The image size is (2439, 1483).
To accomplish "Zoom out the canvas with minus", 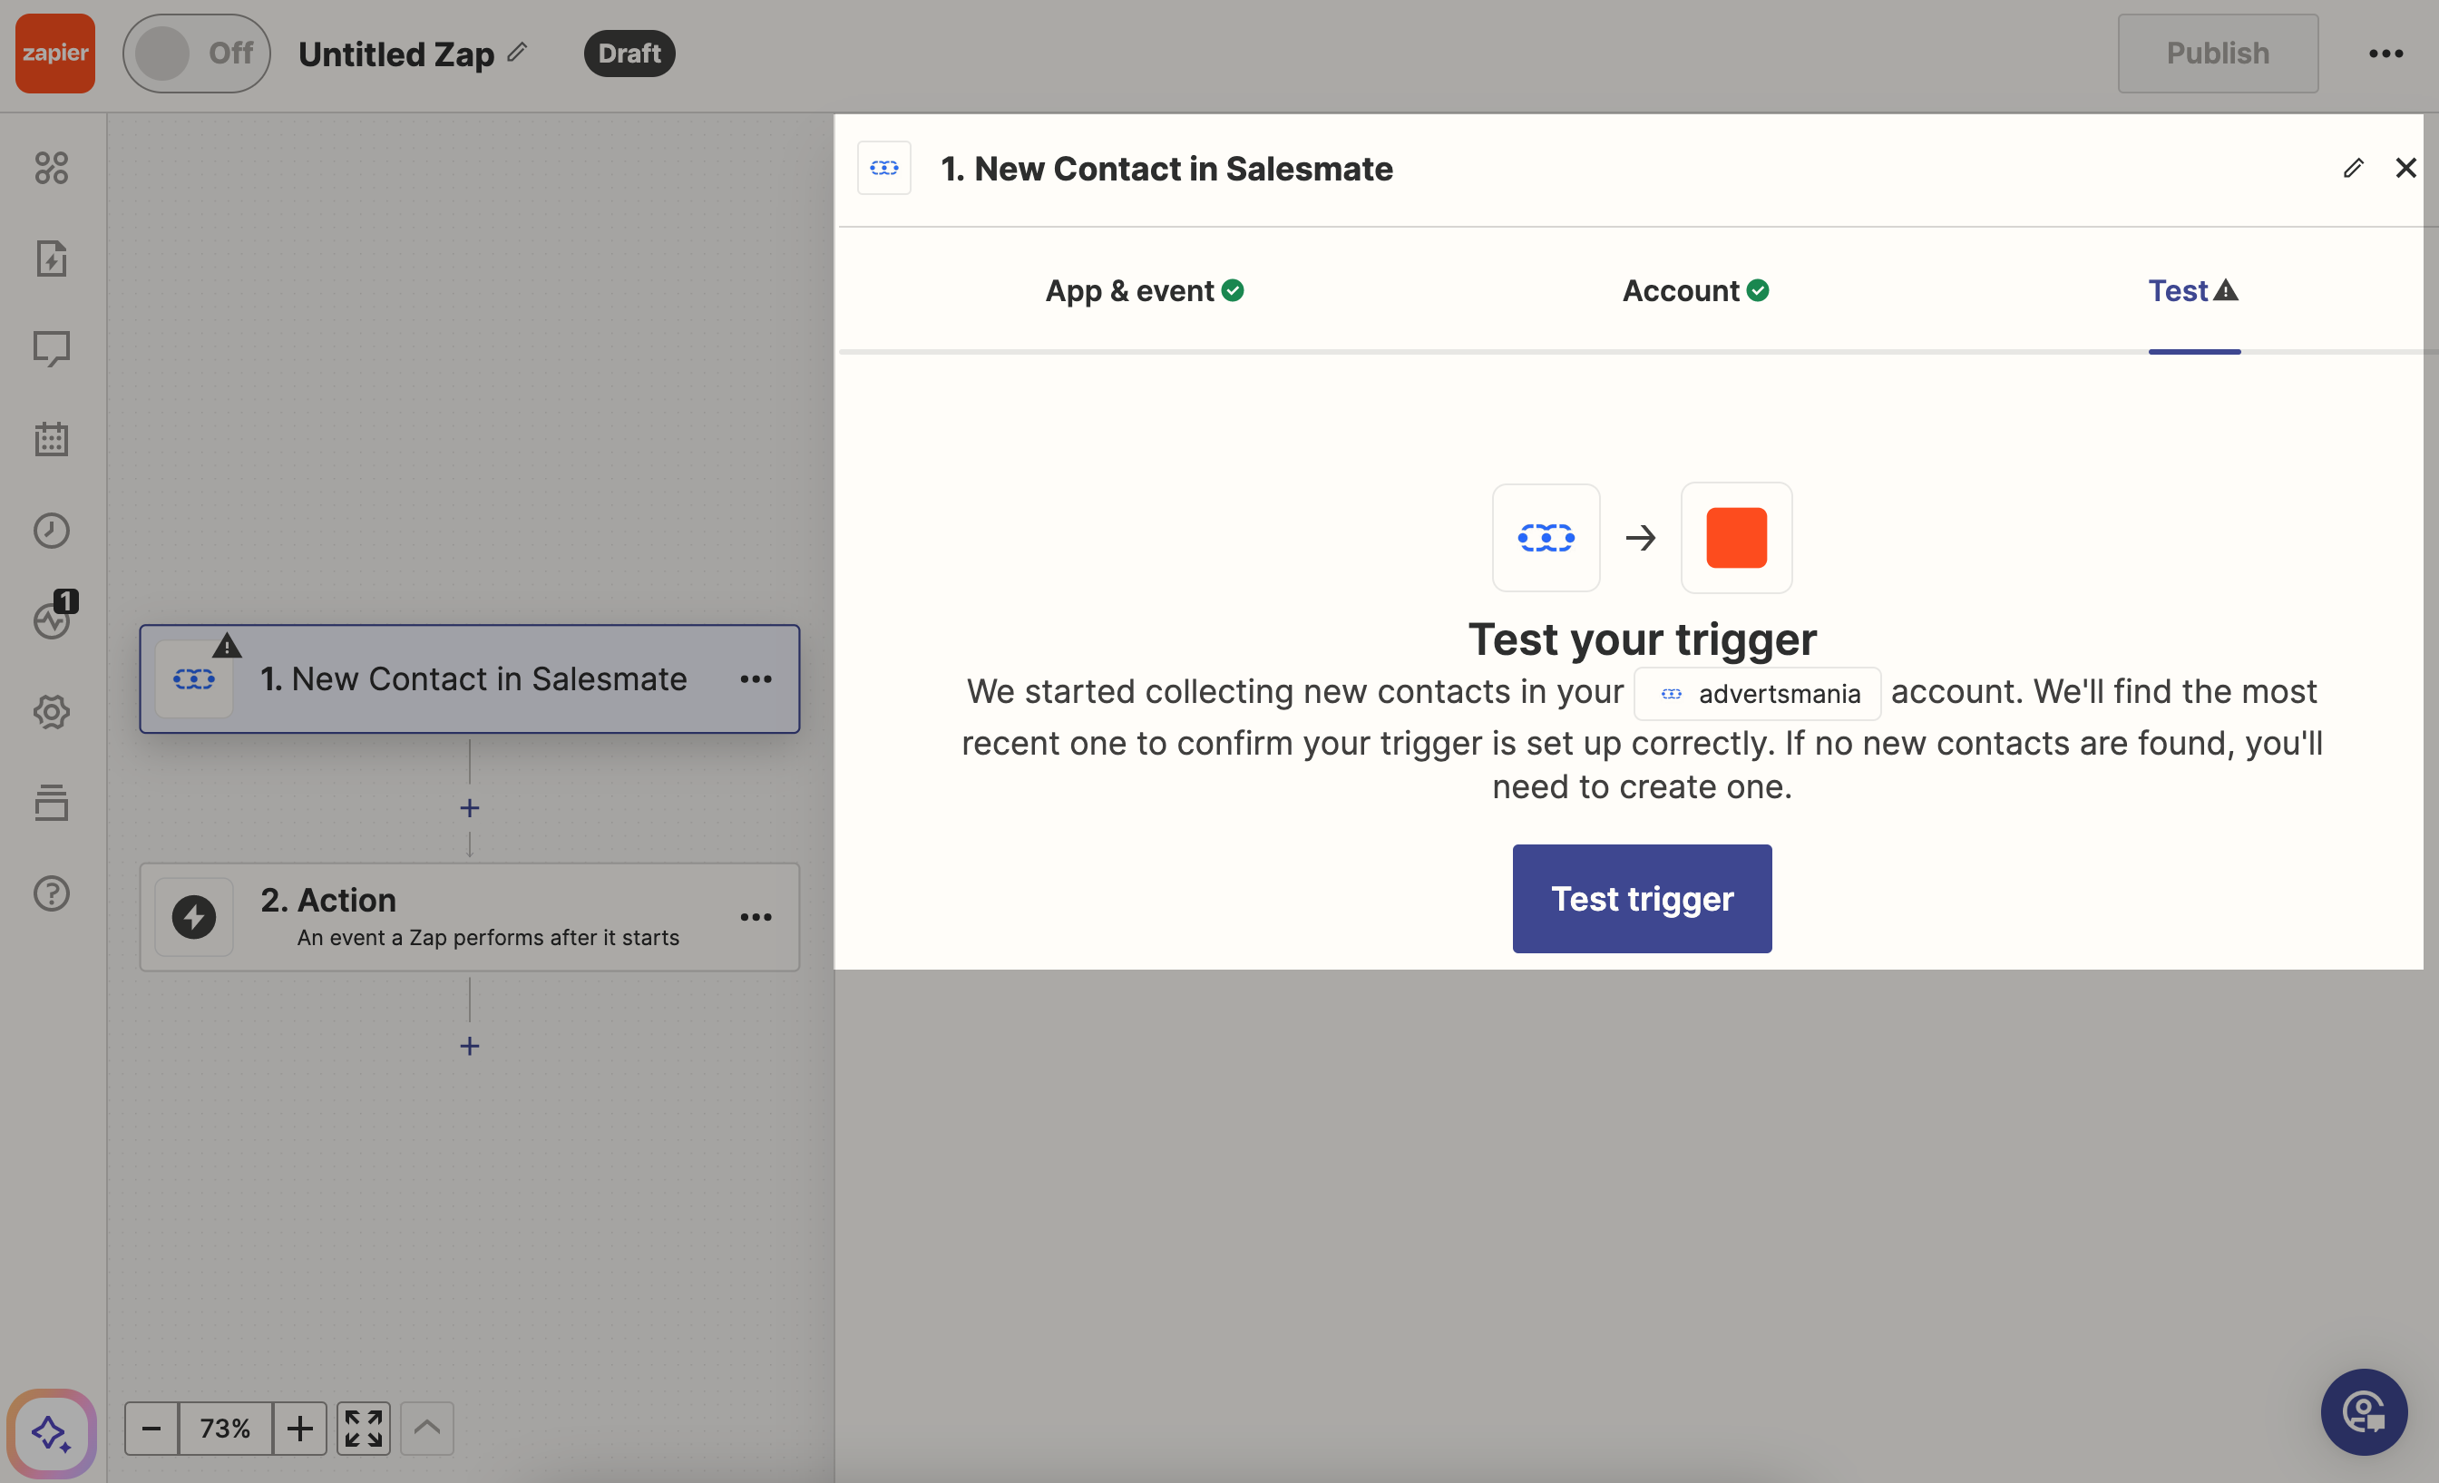I will (x=151, y=1429).
